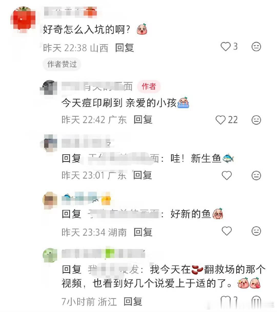277x312 pixels.
Task: Like the author's 痘印刷到 reply
Action: pos(221,120)
